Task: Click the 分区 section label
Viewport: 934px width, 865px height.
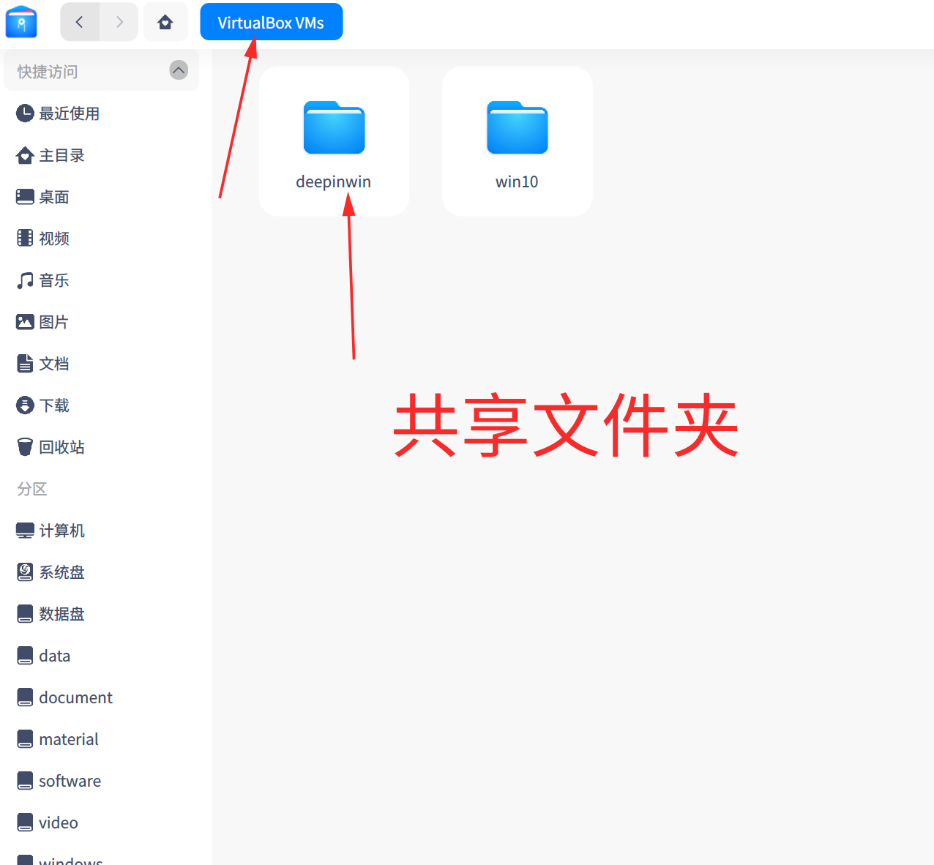Action: (x=32, y=489)
